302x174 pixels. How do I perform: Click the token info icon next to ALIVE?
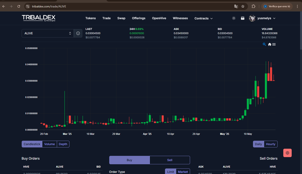click(78, 33)
